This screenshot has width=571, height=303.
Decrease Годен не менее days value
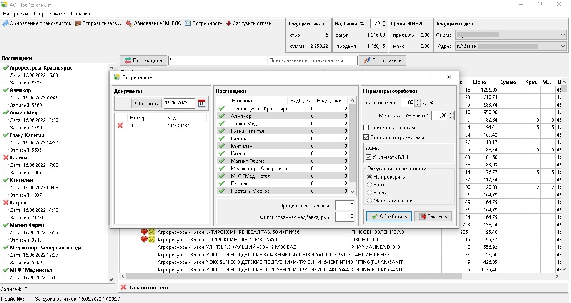[418, 105]
